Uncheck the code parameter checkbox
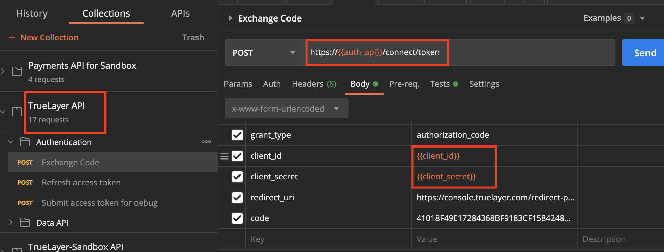Viewport: 664px width, 252px height. click(x=237, y=218)
